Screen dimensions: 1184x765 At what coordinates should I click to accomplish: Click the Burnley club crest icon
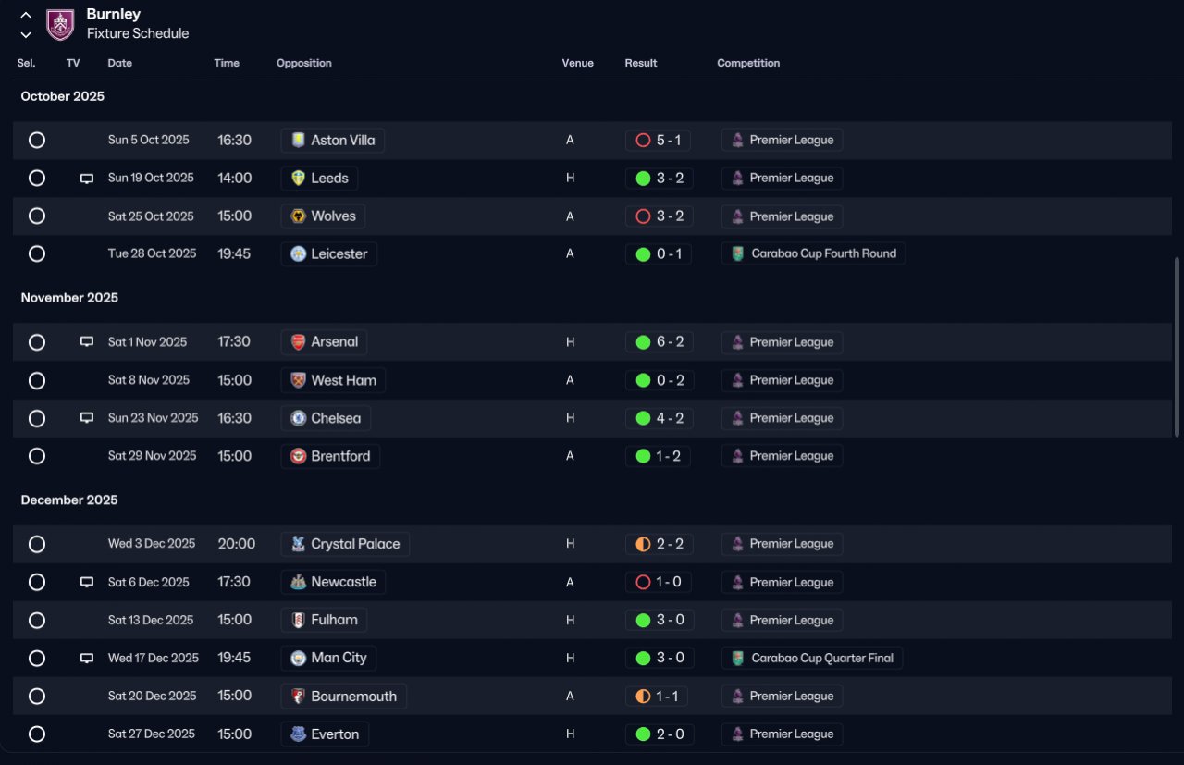[x=60, y=24]
